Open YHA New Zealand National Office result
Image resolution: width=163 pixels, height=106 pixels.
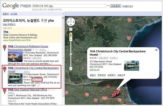click(27, 90)
